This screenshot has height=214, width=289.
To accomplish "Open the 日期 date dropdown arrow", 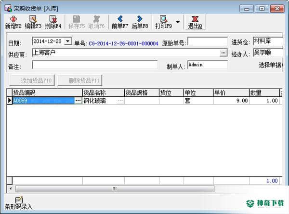I will point(68,41).
